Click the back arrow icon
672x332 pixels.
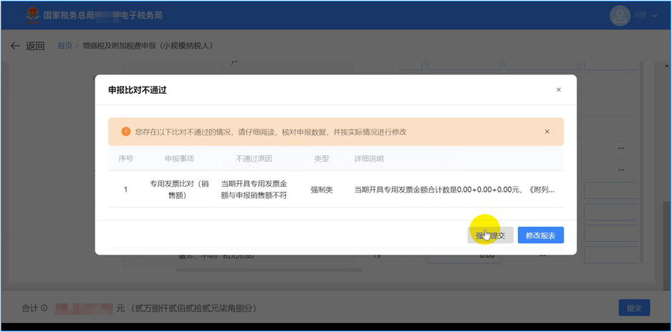[x=15, y=46]
